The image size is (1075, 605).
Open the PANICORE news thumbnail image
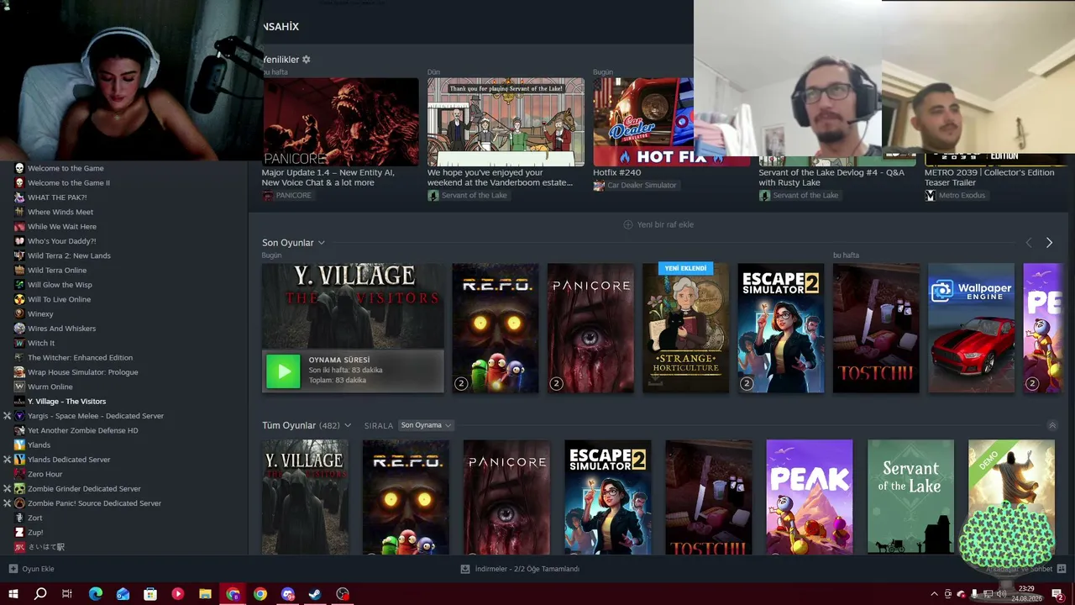340,122
